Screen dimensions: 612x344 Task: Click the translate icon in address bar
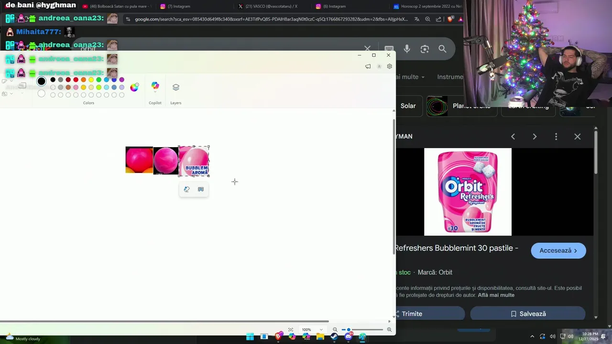[x=417, y=19]
